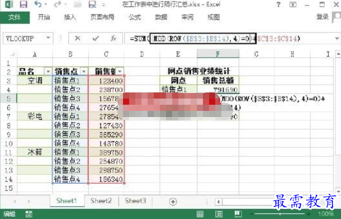Click the cell with value 238700
This screenshot has height=219, width=341.
(x=106, y=90)
